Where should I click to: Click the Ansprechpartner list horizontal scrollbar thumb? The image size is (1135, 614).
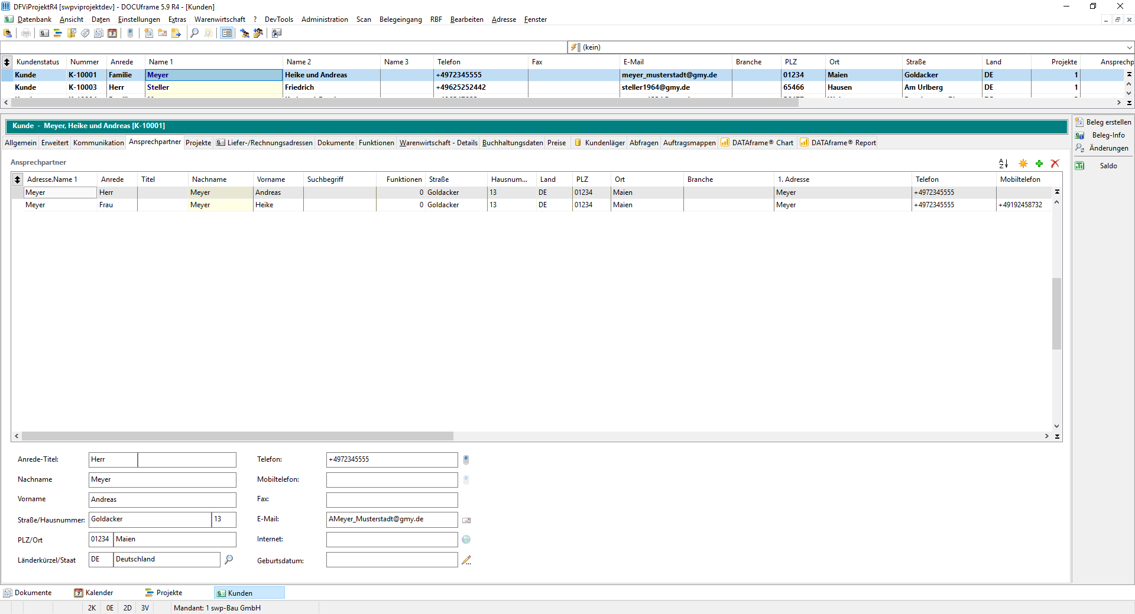pos(237,436)
